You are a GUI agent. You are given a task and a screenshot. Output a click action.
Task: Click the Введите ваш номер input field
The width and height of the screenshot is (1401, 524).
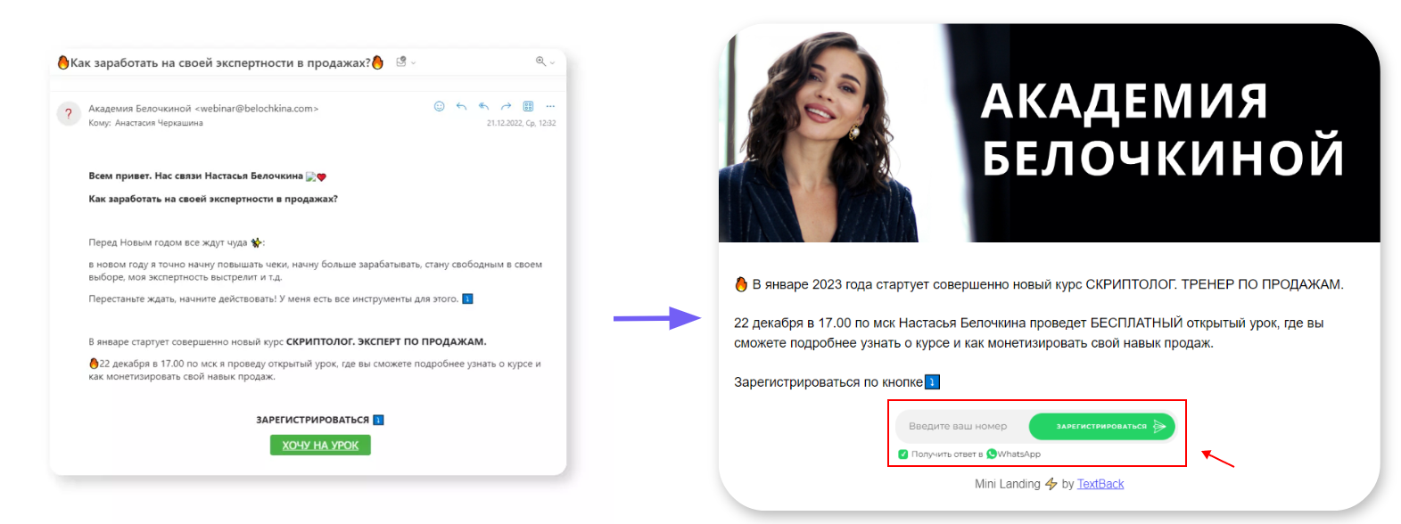(x=962, y=426)
